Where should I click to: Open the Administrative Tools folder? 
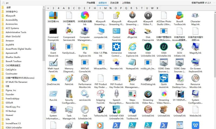16,32
